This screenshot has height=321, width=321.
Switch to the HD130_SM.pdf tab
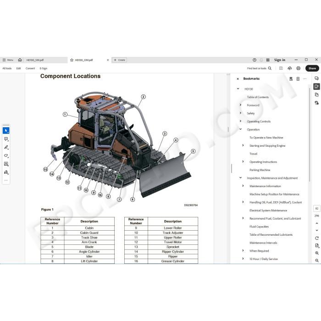pyautogui.click(x=35, y=60)
